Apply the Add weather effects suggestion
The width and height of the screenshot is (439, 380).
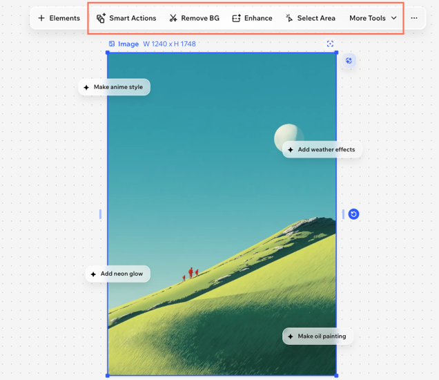click(x=322, y=150)
